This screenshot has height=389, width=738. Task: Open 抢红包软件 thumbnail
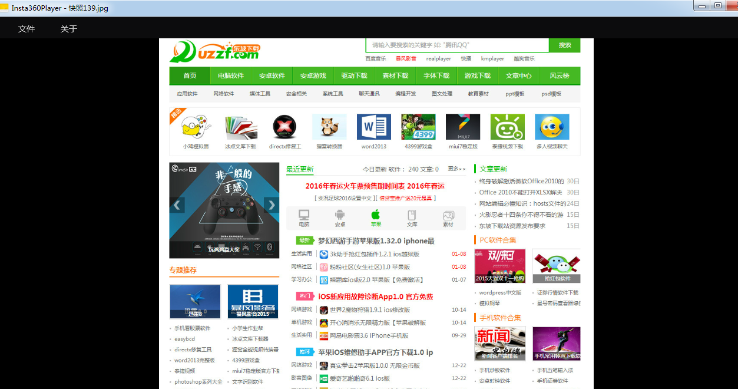pyautogui.click(x=557, y=266)
